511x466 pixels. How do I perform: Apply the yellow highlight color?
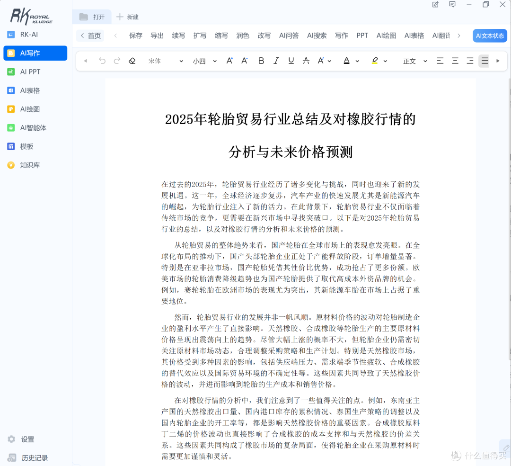click(375, 61)
